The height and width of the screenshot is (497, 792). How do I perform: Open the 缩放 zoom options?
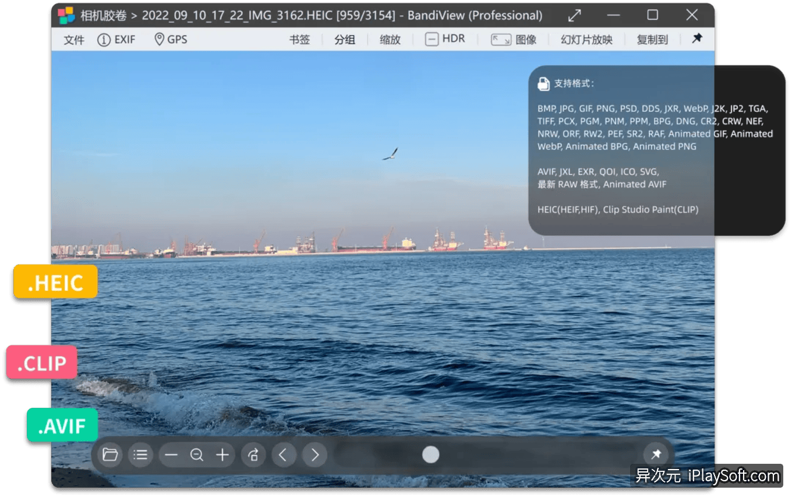pyautogui.click(x=390, y=38)
